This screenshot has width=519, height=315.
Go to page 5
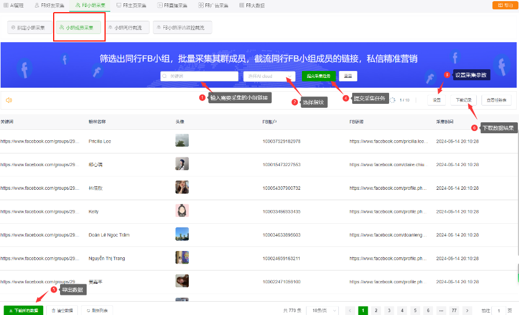click(415, 310)
